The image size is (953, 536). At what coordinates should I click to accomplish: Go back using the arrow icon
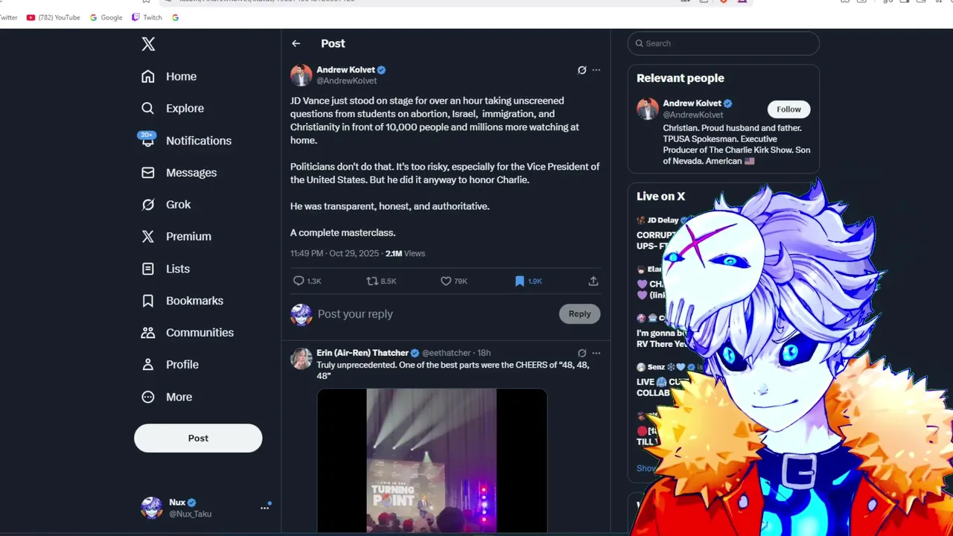296,43
